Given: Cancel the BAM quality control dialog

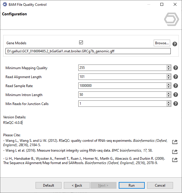Looking at the screenshot, I should click(160, 185).
